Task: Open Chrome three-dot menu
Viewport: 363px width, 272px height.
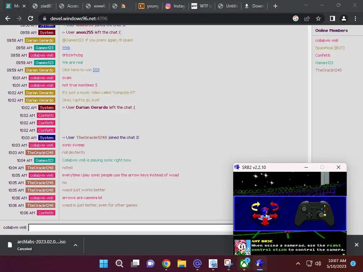Action: 355,18
